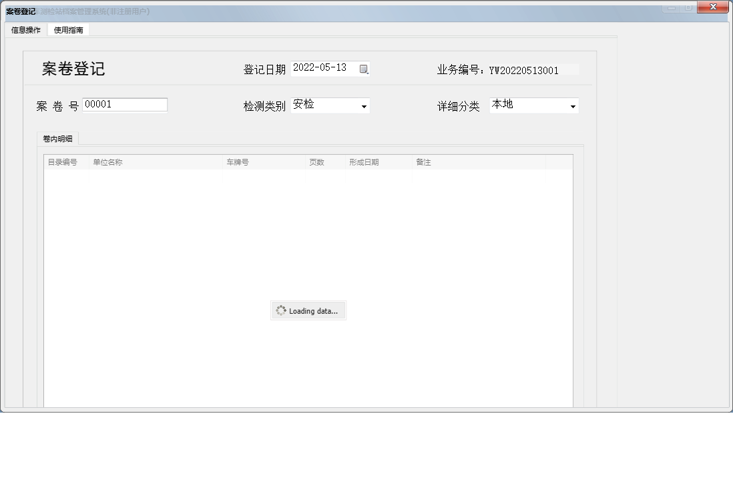Click the 登记日期 date field

click(324, 67)
